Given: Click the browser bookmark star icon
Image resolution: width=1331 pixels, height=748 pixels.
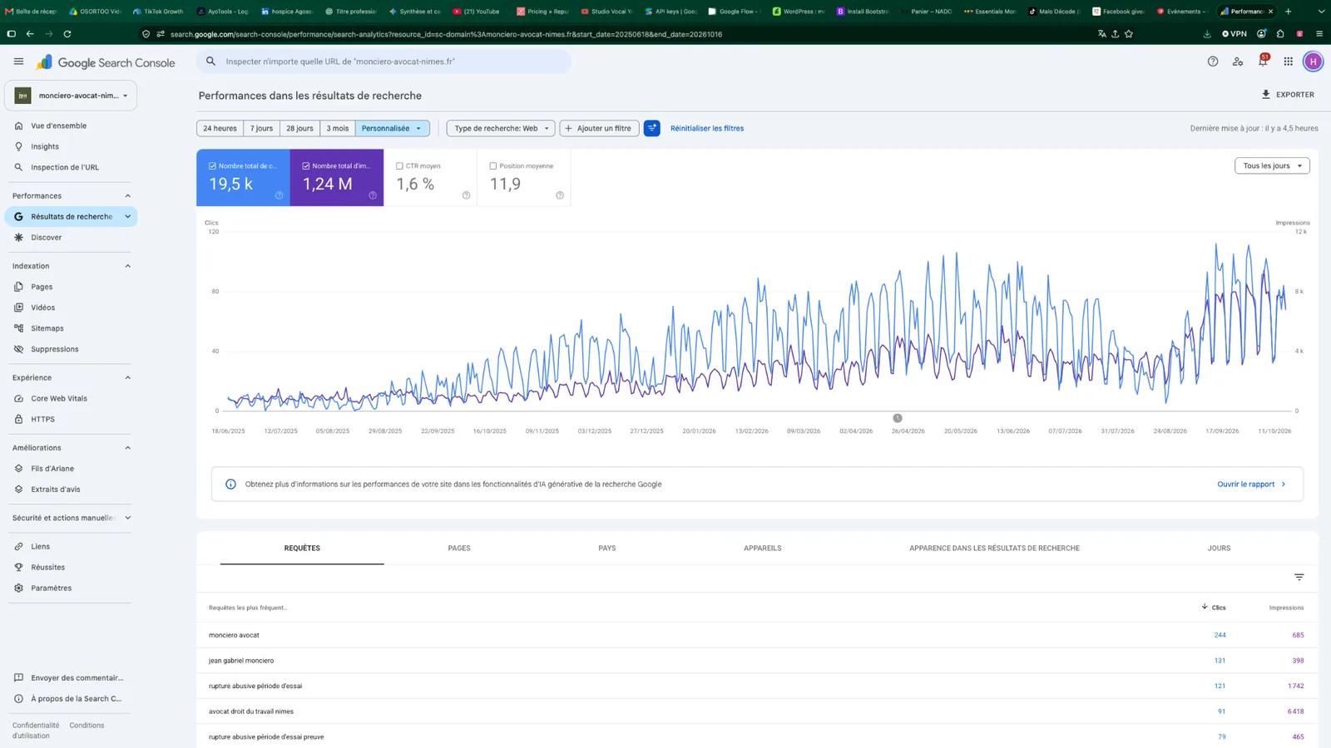Looking at the screenshot, I should click(1129, 34).
